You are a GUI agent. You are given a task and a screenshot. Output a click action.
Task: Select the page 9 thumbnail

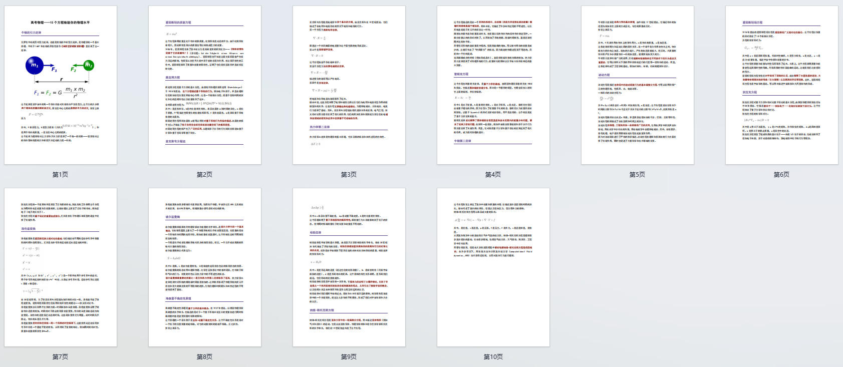tap(349, 267)
